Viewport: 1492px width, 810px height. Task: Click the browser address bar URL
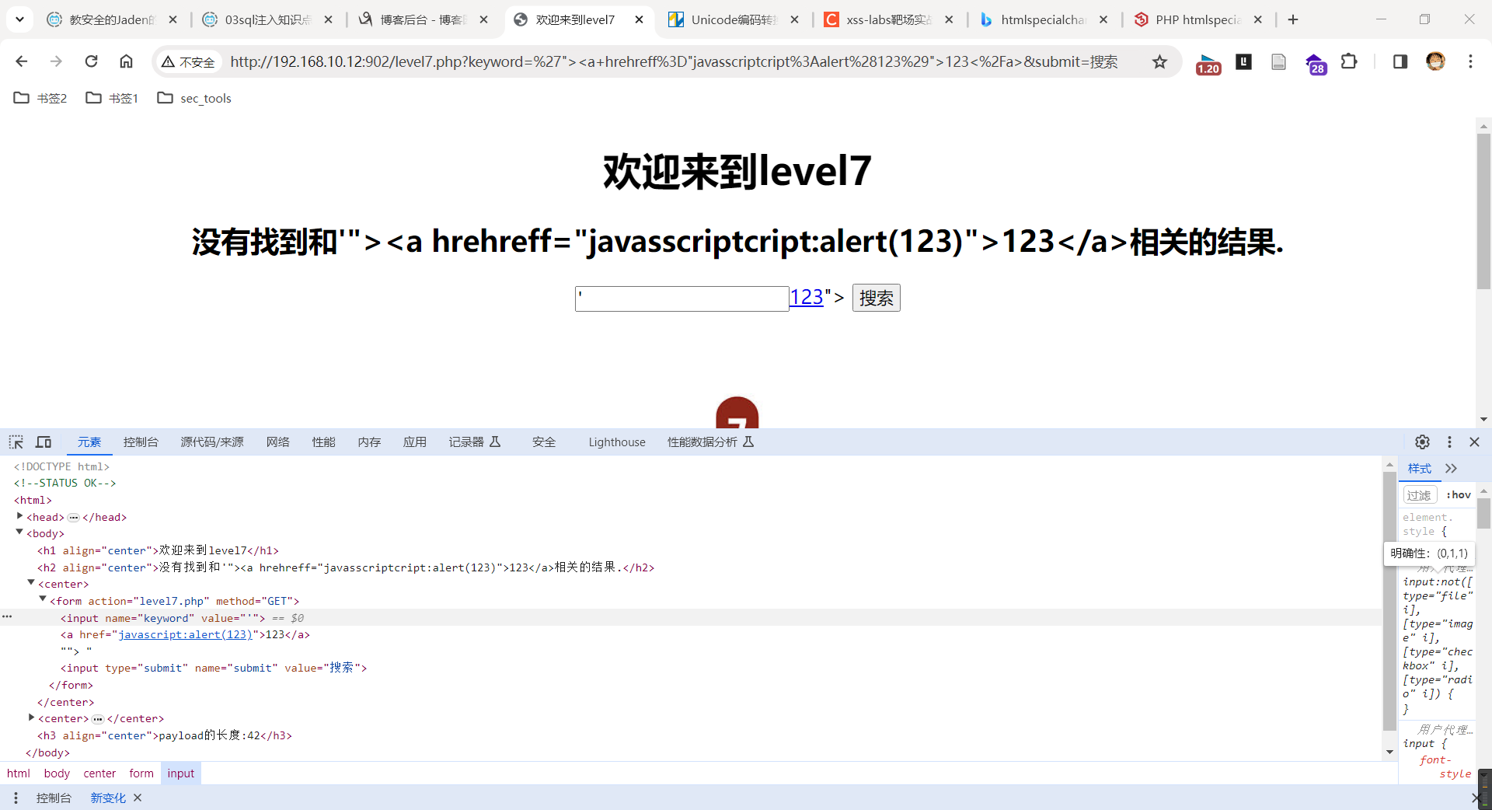coord(674,61)
